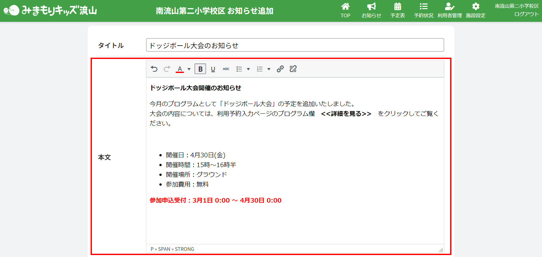Open 予約状況 reservation status list

423,10
